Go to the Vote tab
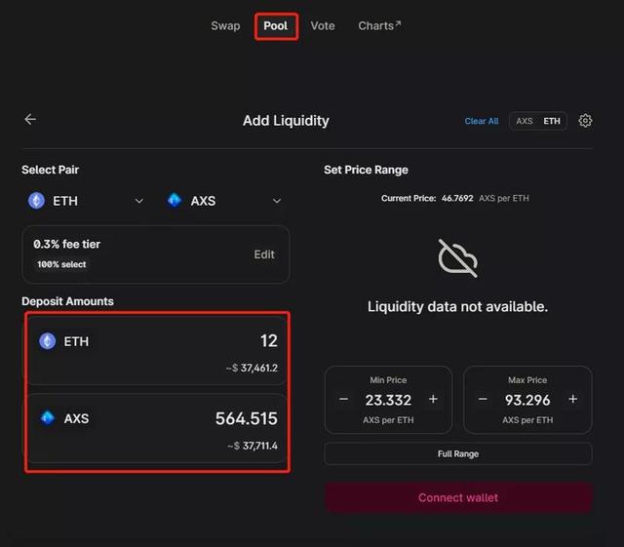The image size is (624, 547). [323, 26]
